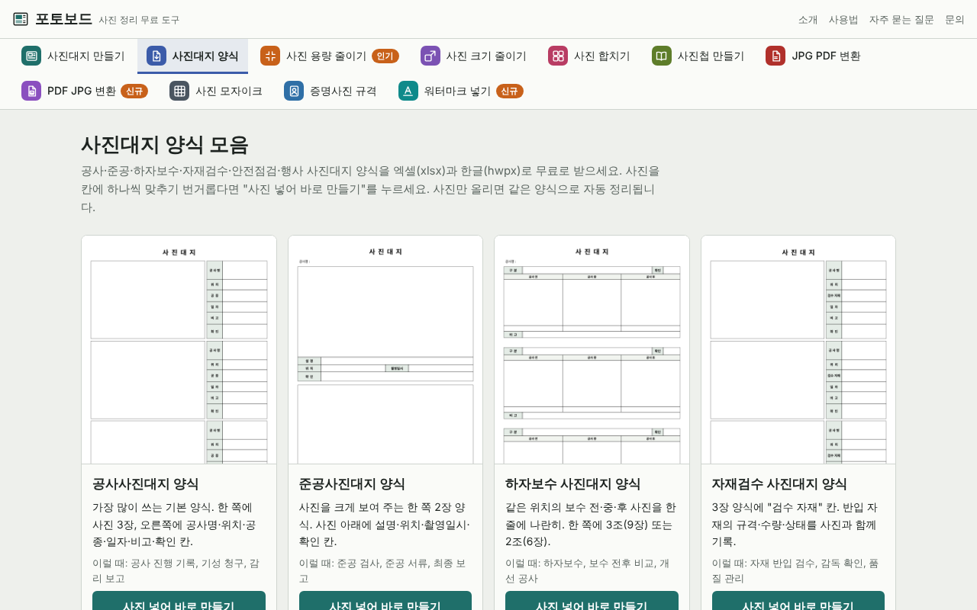Click the 인기 badge

point(385,56)
